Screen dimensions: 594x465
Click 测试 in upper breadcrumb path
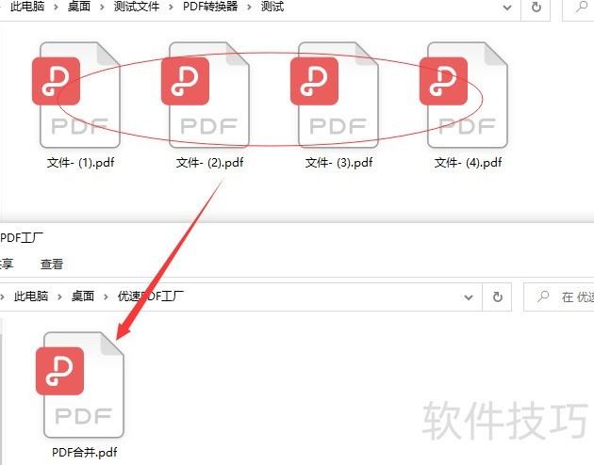point(272,6)
